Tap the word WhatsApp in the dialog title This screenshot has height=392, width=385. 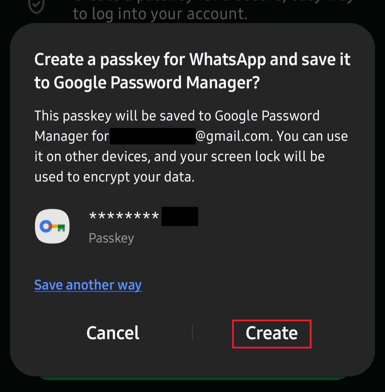(x=227, y=60)
